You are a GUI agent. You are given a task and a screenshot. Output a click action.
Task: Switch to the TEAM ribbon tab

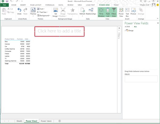116,5
